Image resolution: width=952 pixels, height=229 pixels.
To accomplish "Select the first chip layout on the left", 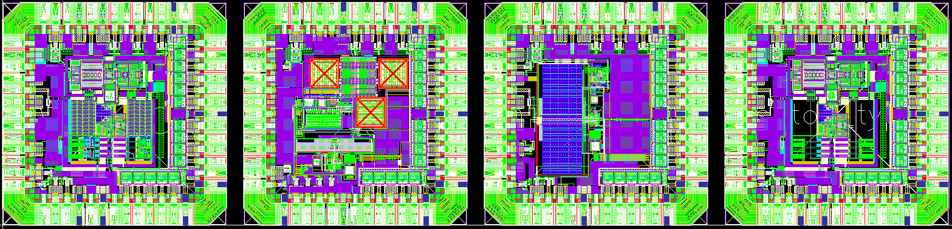I will pyautogui.click(x=115, y=113).
